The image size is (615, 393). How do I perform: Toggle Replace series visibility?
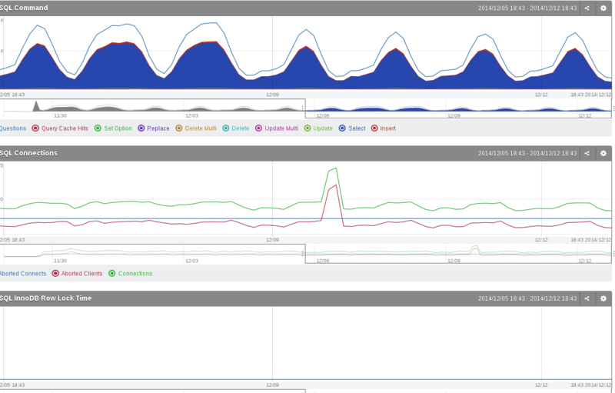tap(153, 128)
